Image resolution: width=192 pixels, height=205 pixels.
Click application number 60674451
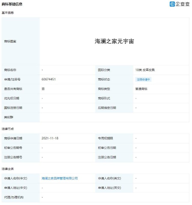(x=49, y=79)
